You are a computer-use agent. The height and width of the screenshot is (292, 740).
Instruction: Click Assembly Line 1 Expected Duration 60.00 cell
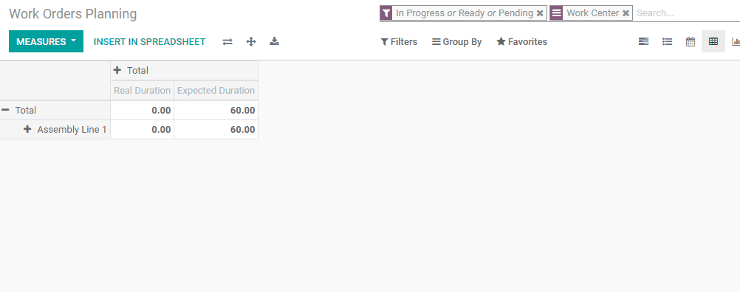click(216, 130)
